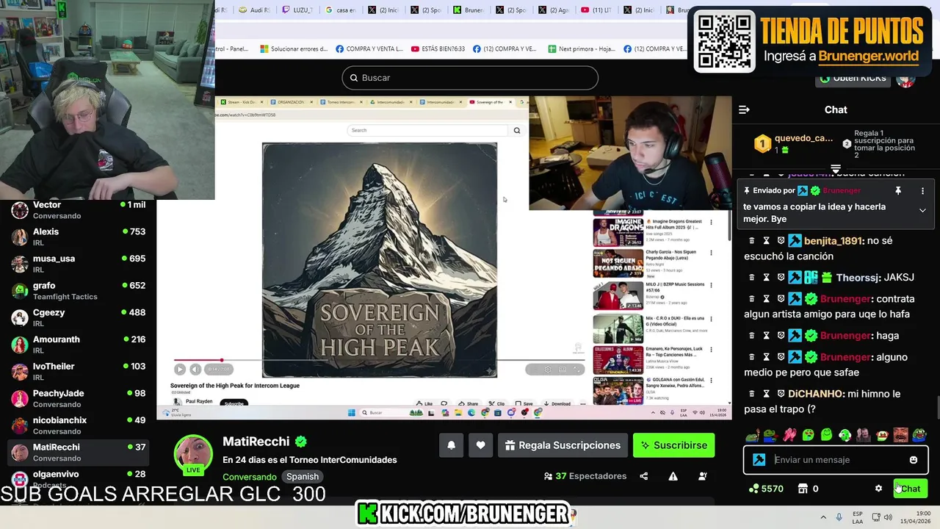Click the green Suscribirse button
The image size is (940, 529).
[673, 445]
